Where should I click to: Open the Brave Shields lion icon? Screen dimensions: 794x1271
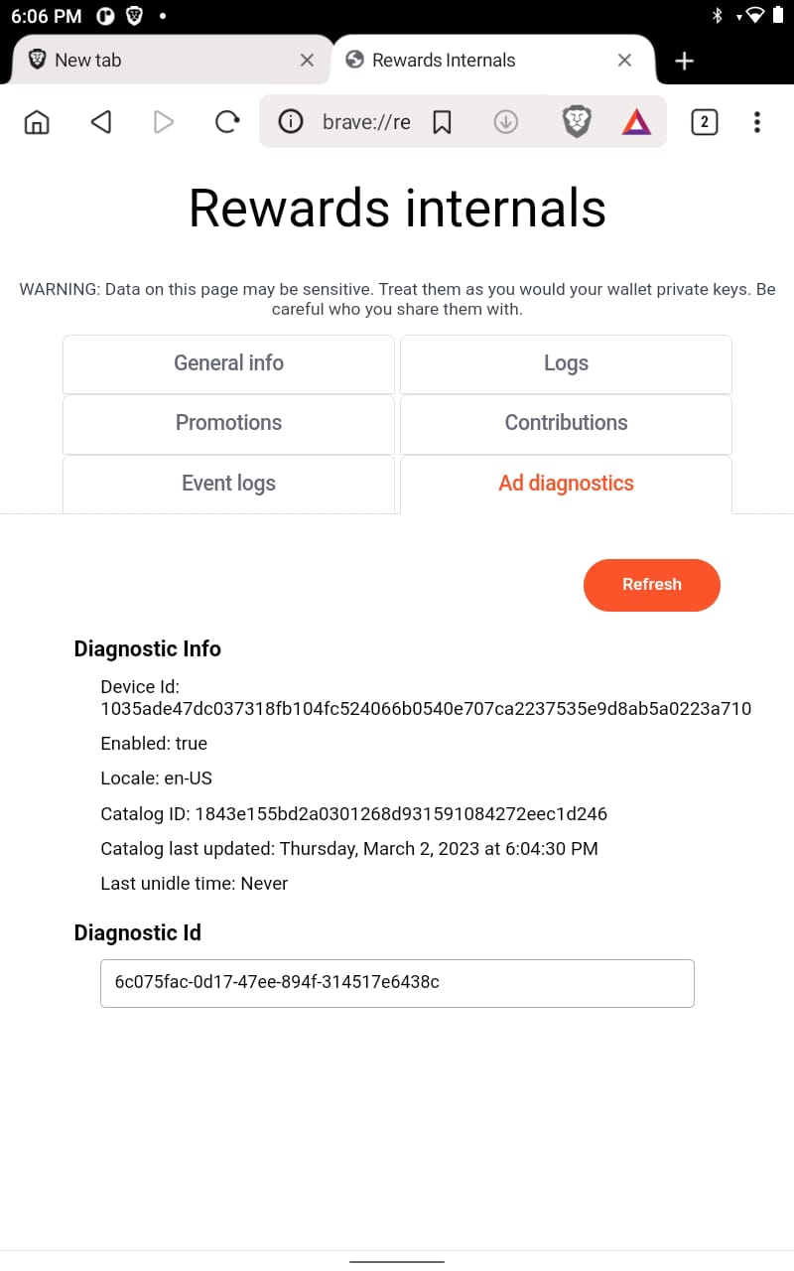tap(577, 121)
